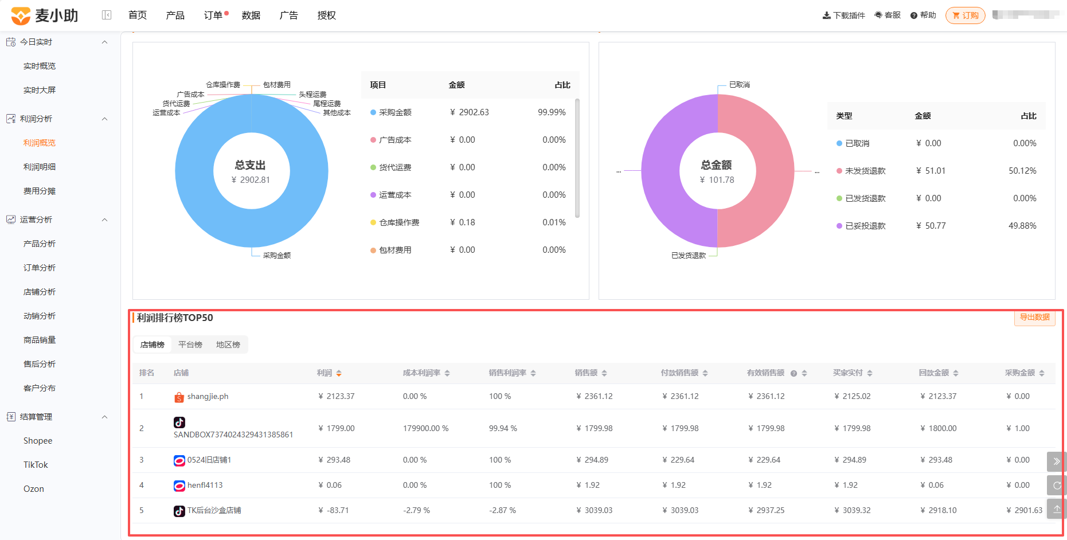Collapse the Settlement Management sidebar section
Screen dimensions: 1067x540
click(104, 417)
